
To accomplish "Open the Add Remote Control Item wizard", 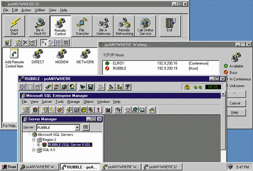I will coord(14,58).
